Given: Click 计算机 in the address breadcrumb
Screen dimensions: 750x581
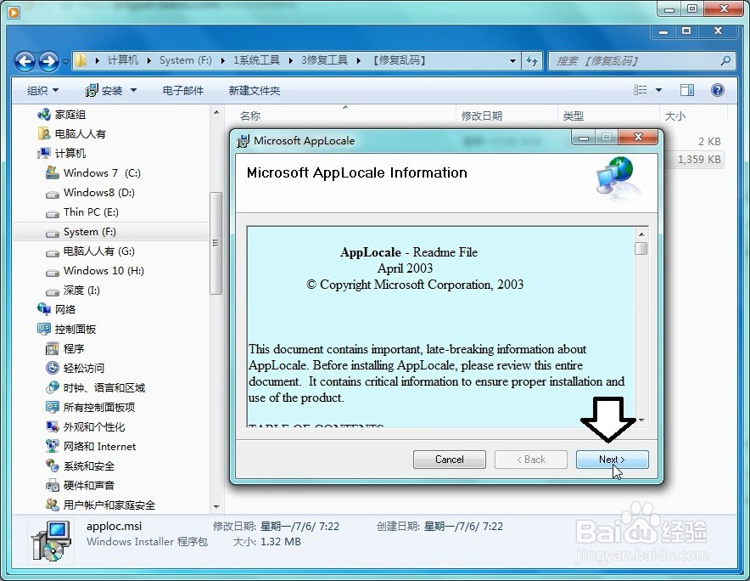Looking at the screenshot, I should tap(123, 60).
